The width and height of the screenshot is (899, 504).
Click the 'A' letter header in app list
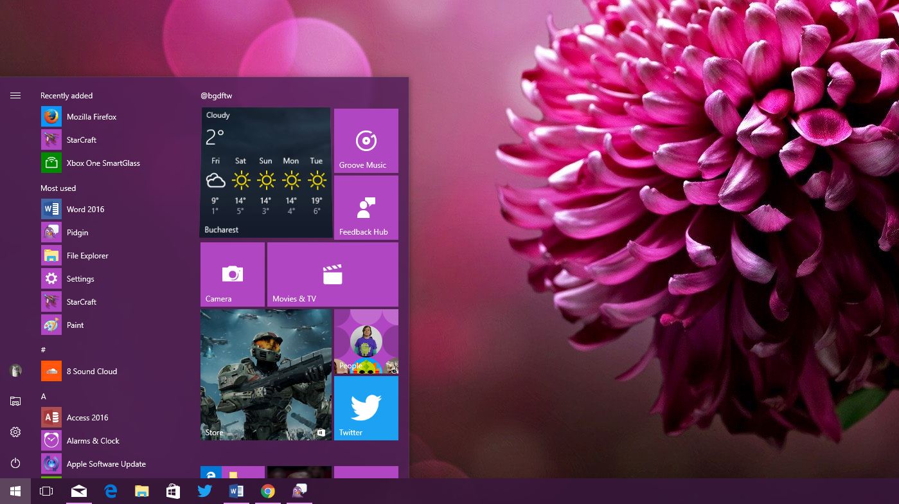click(44, 397)
